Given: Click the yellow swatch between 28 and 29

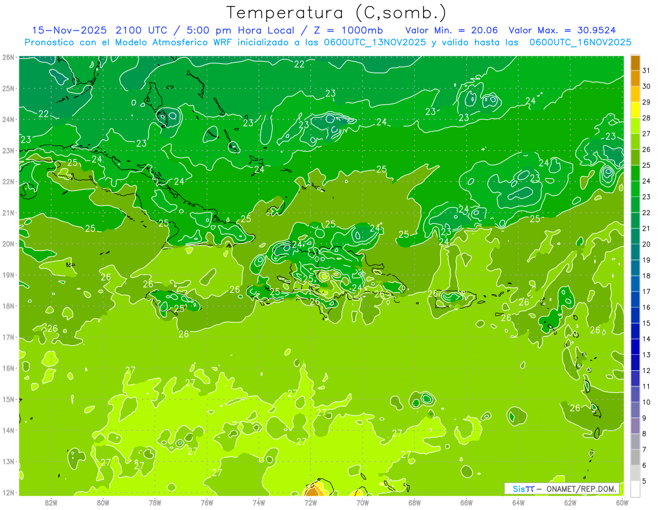Looking at the screenshot, I should 636,109.
